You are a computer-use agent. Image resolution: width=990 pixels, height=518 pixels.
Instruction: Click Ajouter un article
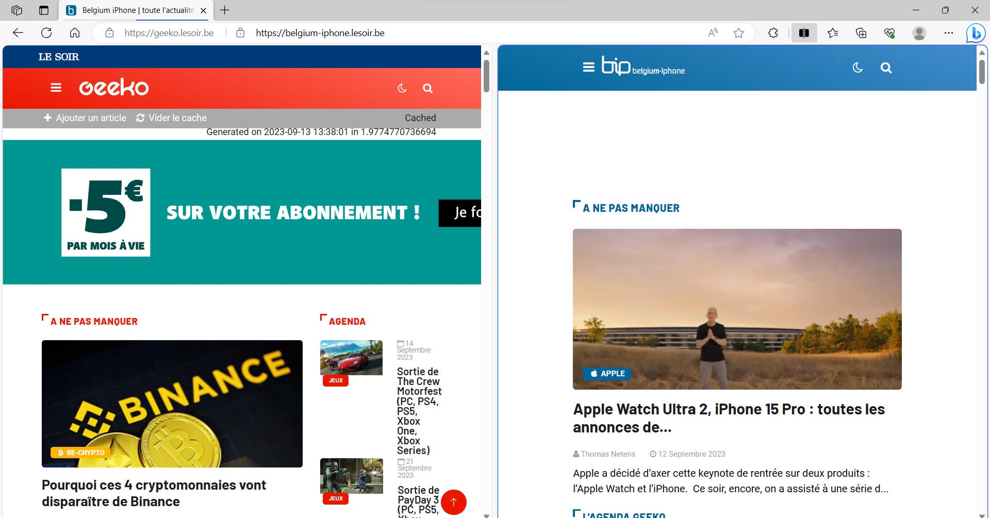(85, 118)
